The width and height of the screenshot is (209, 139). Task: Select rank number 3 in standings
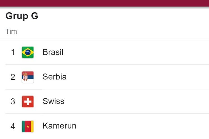click(13, 101)
